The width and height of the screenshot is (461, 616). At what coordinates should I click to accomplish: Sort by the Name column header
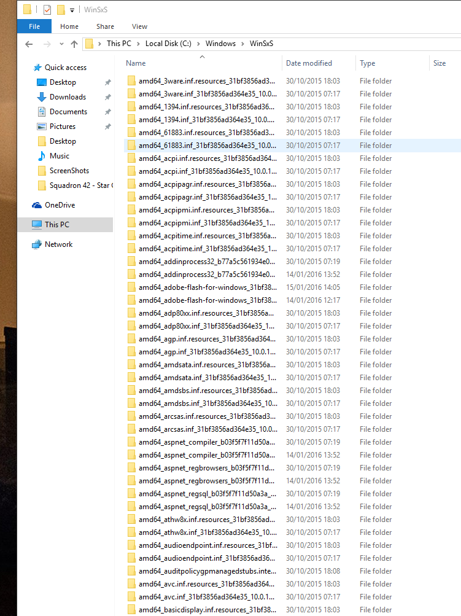pos(136,63)
